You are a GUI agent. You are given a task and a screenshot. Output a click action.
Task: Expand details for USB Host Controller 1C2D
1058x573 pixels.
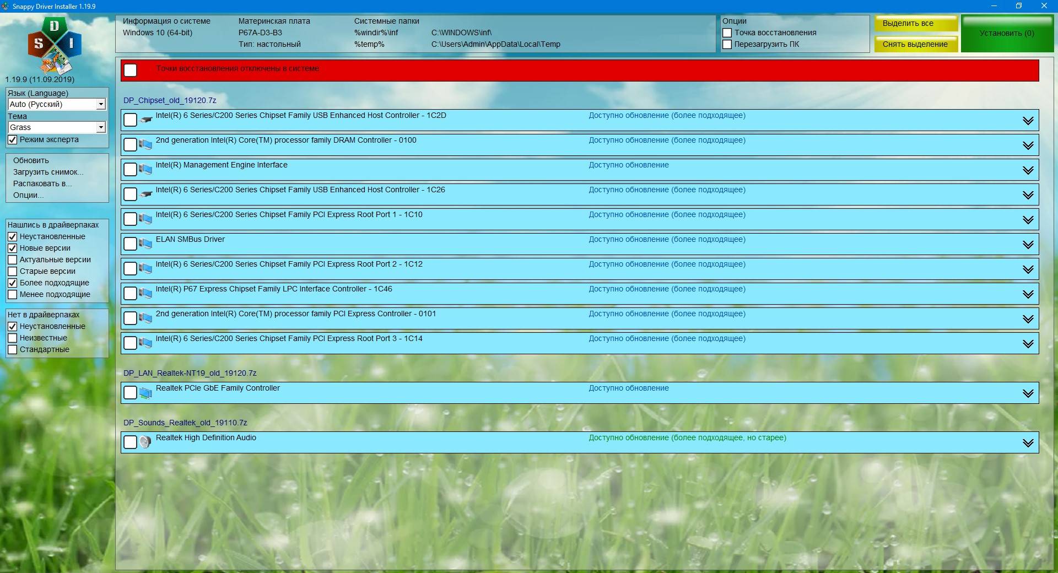coord(1028,121)
